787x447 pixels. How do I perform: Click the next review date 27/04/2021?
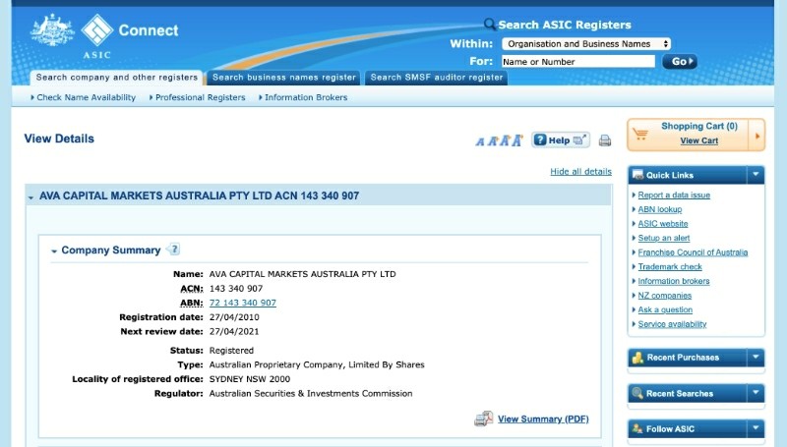(234, 332)
